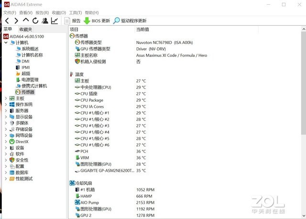Go back with the left arrow button
The height and width of the screenshot is (219, 306).
tap(7, 21)
